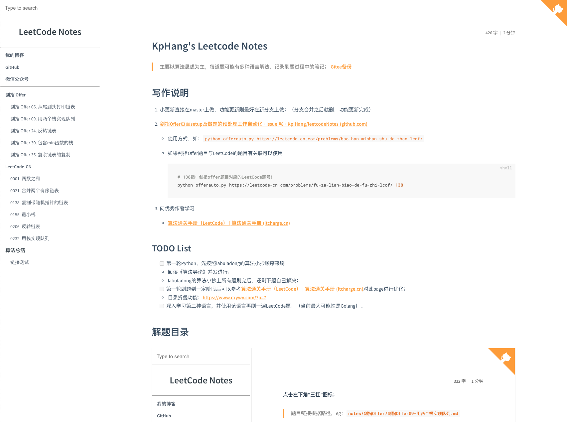The height and width of the screenshot is (422, 567).
Task: Open 0001. 两数之和 in the sidebar
Action: point(25,179)
